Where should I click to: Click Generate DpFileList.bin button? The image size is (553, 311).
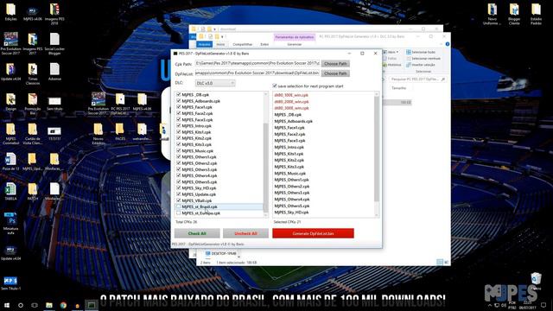[x=313, y=233]
